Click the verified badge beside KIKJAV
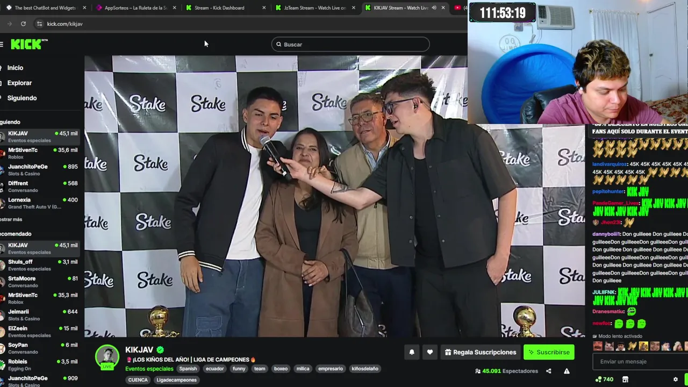688x387 pixels. click(160, 350)
